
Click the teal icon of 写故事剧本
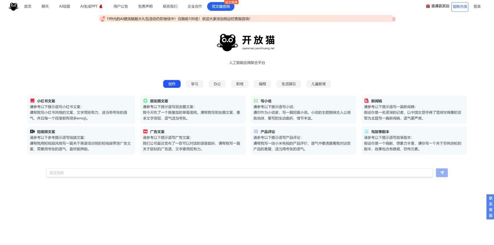366,131
